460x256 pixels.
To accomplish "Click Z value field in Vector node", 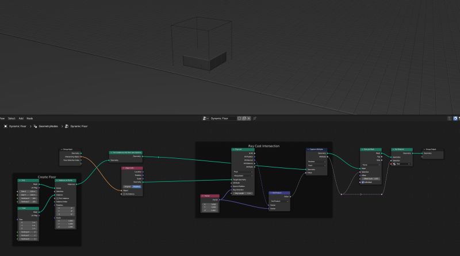I will pos(210,211).
